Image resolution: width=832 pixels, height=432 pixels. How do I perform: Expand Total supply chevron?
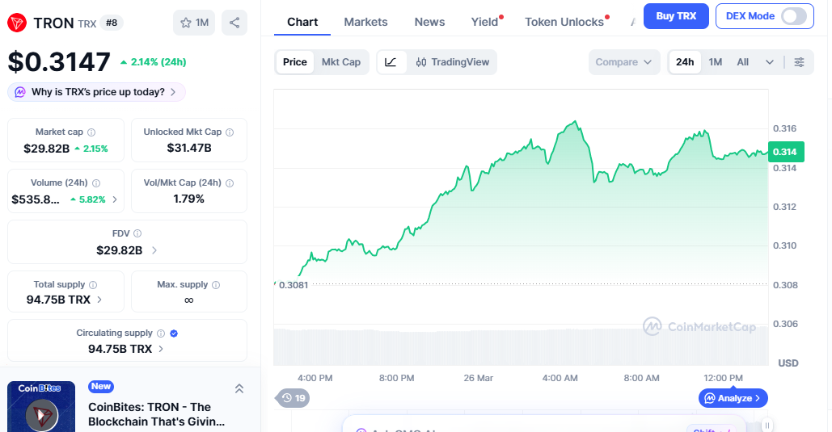tap(99, 300)
